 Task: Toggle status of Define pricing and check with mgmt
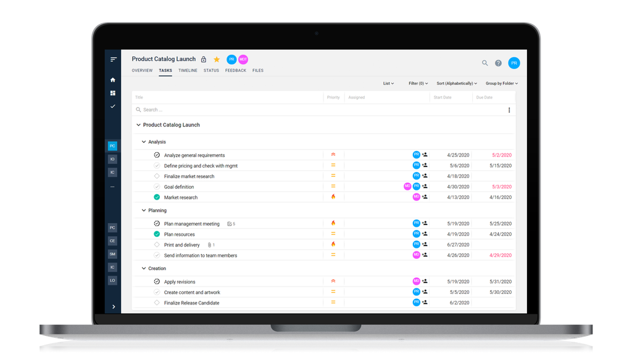tap(157, 165)
